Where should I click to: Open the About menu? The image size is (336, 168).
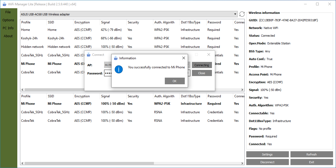tap(8, 36)
